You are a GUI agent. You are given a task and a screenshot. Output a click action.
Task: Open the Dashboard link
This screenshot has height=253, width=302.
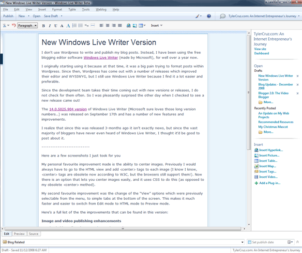tap(261, 53)
